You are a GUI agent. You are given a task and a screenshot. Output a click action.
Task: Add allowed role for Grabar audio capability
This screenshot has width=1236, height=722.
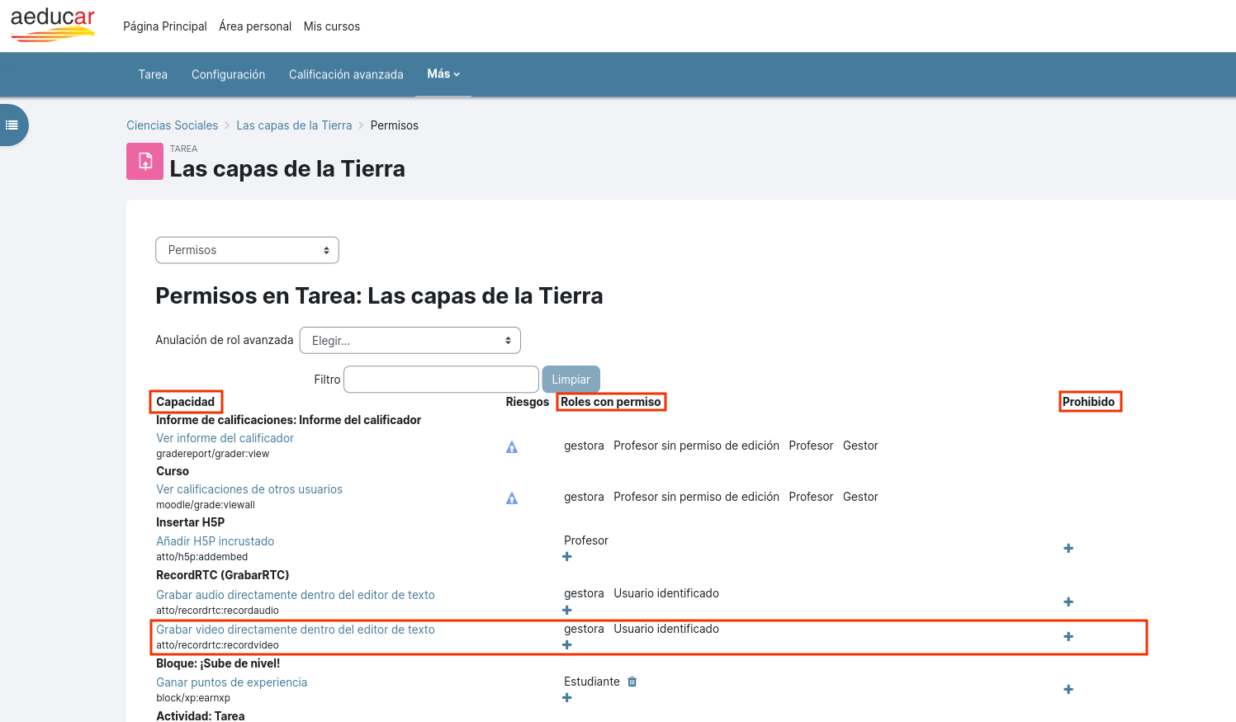pos(567,611)
